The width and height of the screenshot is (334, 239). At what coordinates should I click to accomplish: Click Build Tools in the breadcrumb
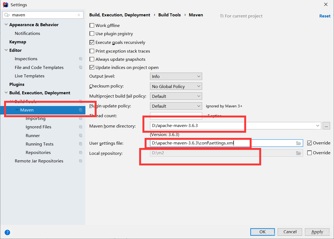pyautogui.click(x=169, y=15)
